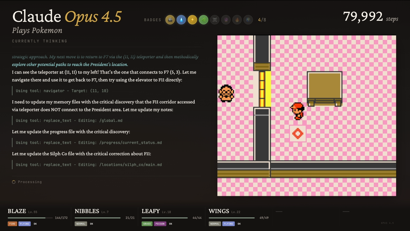Click the OPUS 4.5 label beside party bar
The height and width of the screenshot is (231, 410).
coord(387,223)
